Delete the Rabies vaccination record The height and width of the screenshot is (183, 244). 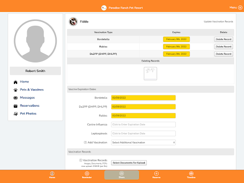pyautogui.click(x=224, y=47)
